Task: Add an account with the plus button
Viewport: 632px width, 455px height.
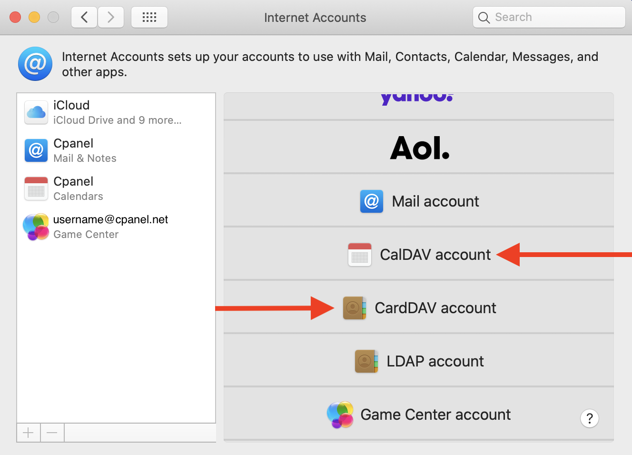Action: pyautogui.click(x=29, y=433)
